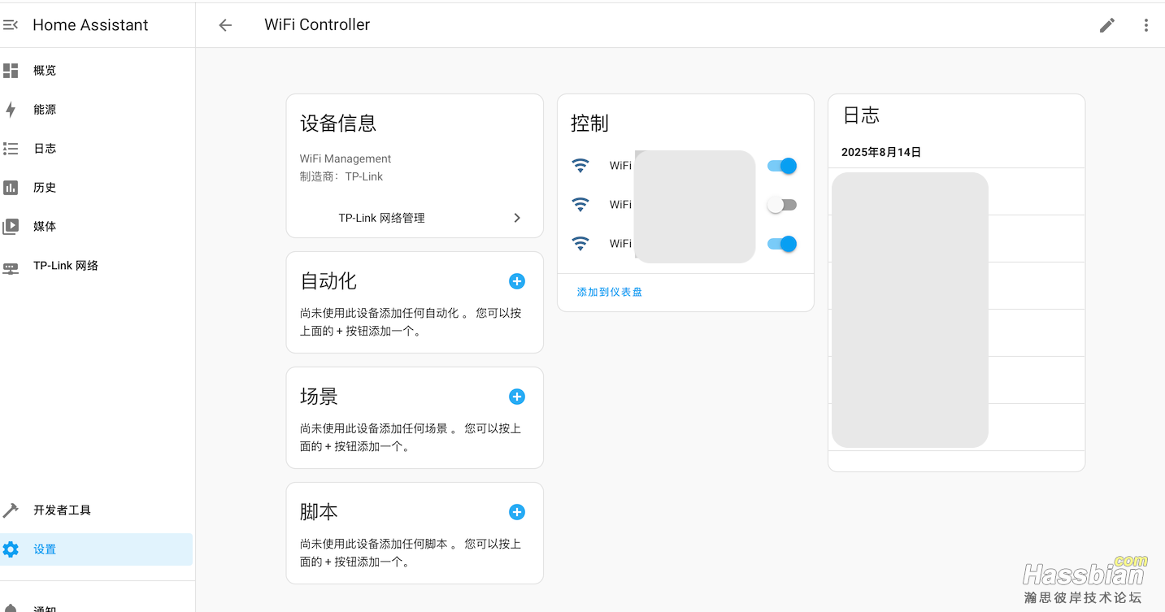
Task: Click the 脚本 card heading
Action: tap(319, 512)
